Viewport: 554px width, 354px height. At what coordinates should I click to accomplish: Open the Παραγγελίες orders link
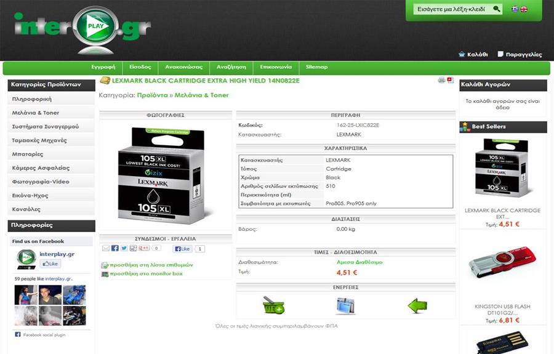click(520, 54)
